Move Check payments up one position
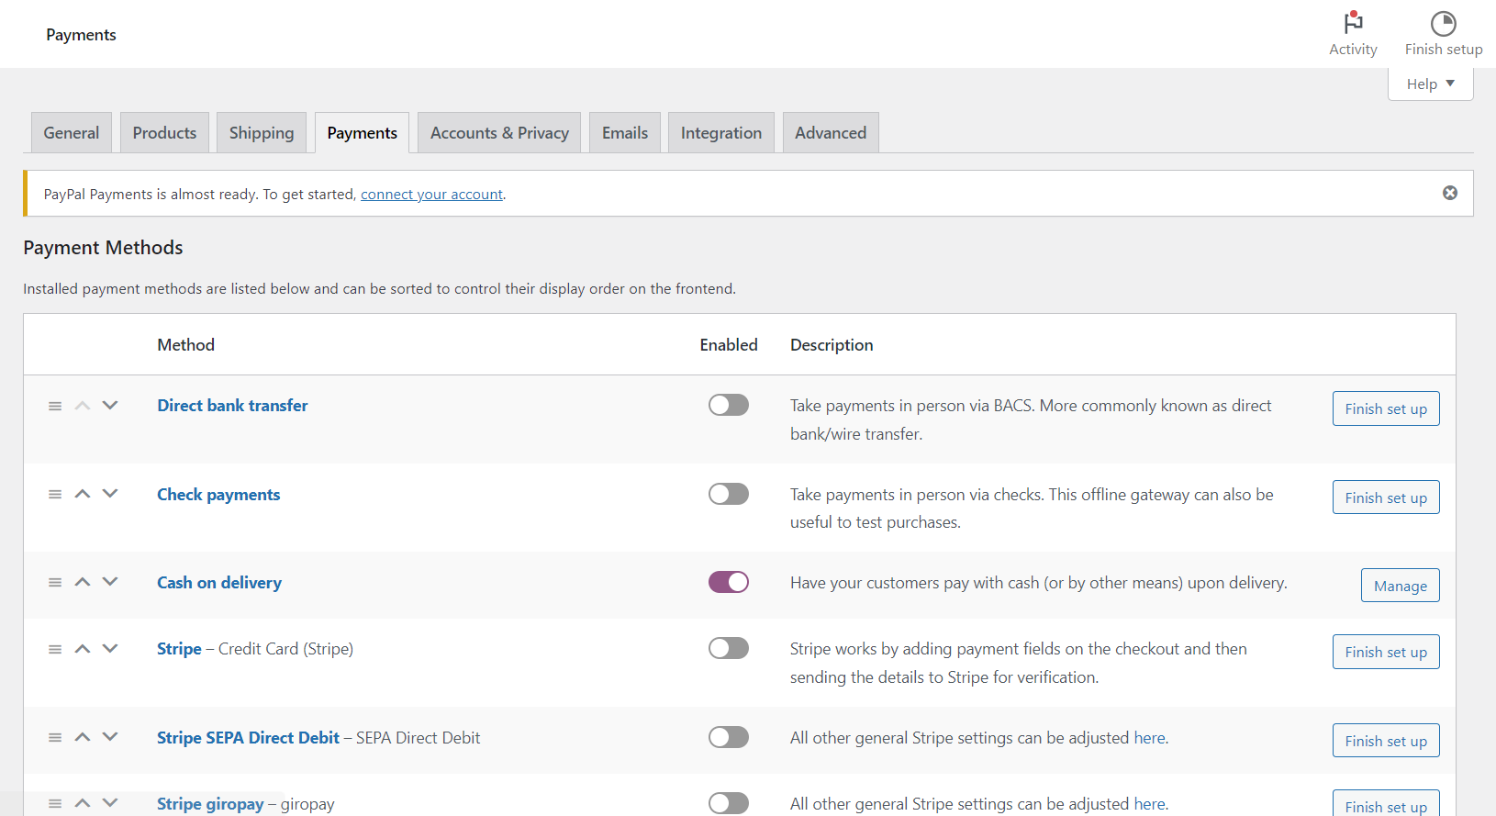1496x816 pixels. 83,494
